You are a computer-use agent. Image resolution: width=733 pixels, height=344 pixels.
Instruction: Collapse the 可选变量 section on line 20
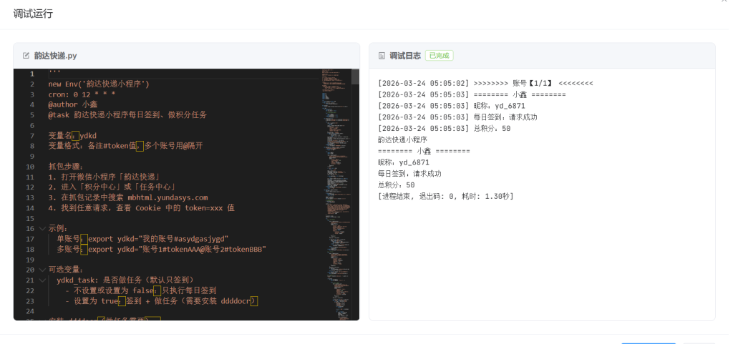(x=42, y=270)
